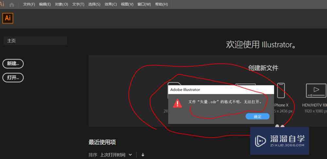
Task: Select the iPhone X preset icon
Action: pyautogui.click(x=281, y=91)
